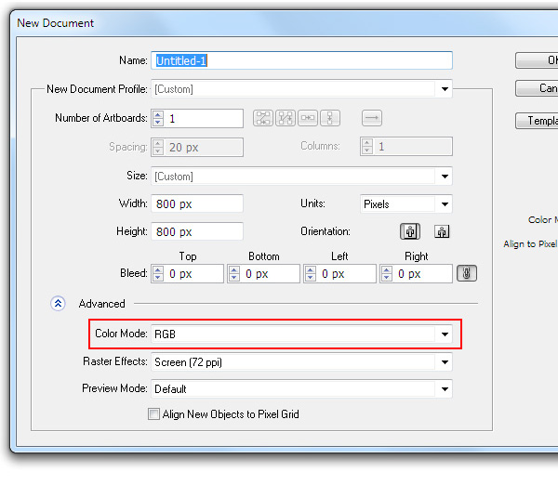Image resolution: width=558 pixels, height=485 pixels.
Task: Click the right-to-left layout arrow button
Action: click(x=371, y=119)
